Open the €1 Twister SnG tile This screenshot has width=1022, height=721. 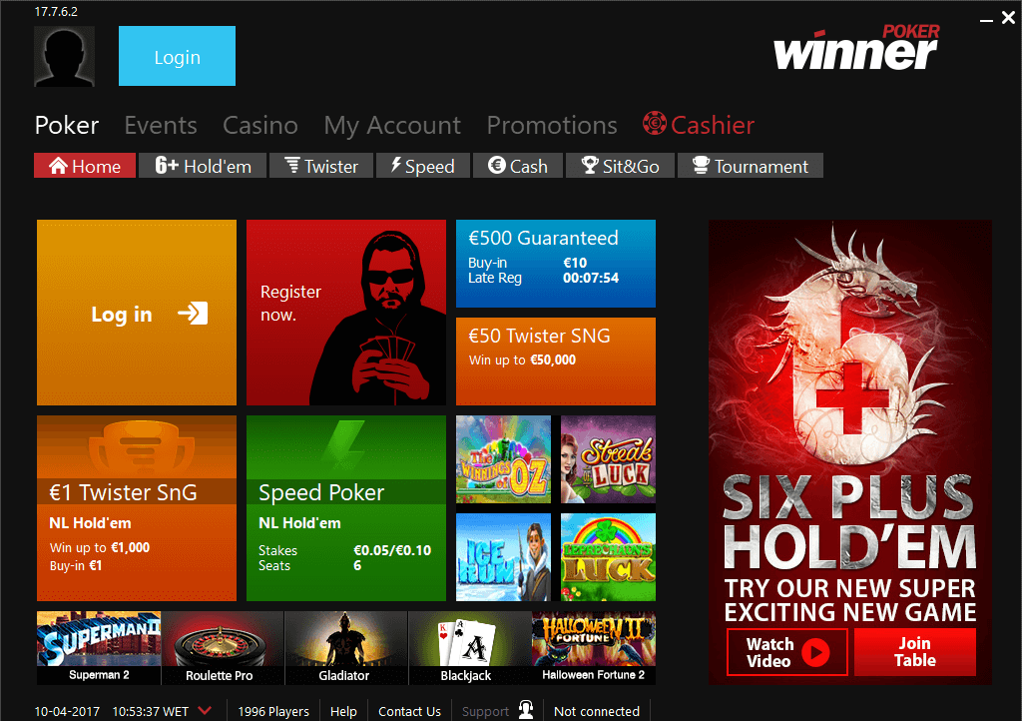point(136,508)
